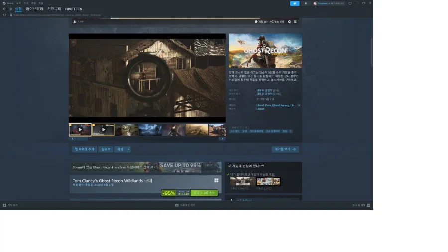Open the Ghost Recon Franchise banner
This screenshot has height=252, width=448.
tap(145, 167)
